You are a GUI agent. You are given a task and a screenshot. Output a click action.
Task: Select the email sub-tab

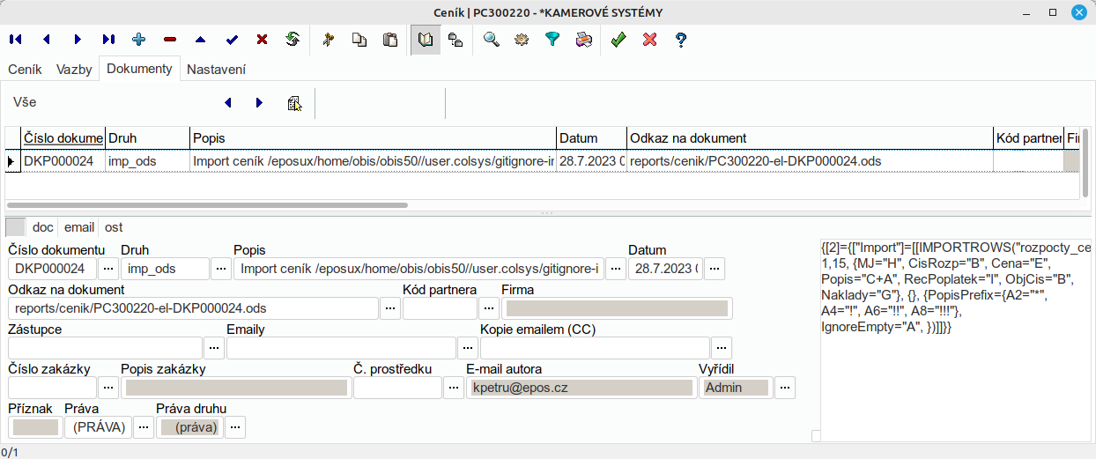[79, 226]
